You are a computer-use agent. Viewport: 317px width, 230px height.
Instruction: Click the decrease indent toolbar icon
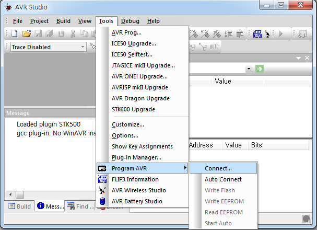pyautogui.click(x=240, y=34)
